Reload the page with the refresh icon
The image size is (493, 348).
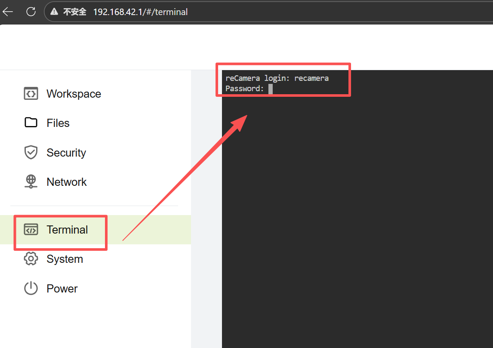tap(31, 12)
